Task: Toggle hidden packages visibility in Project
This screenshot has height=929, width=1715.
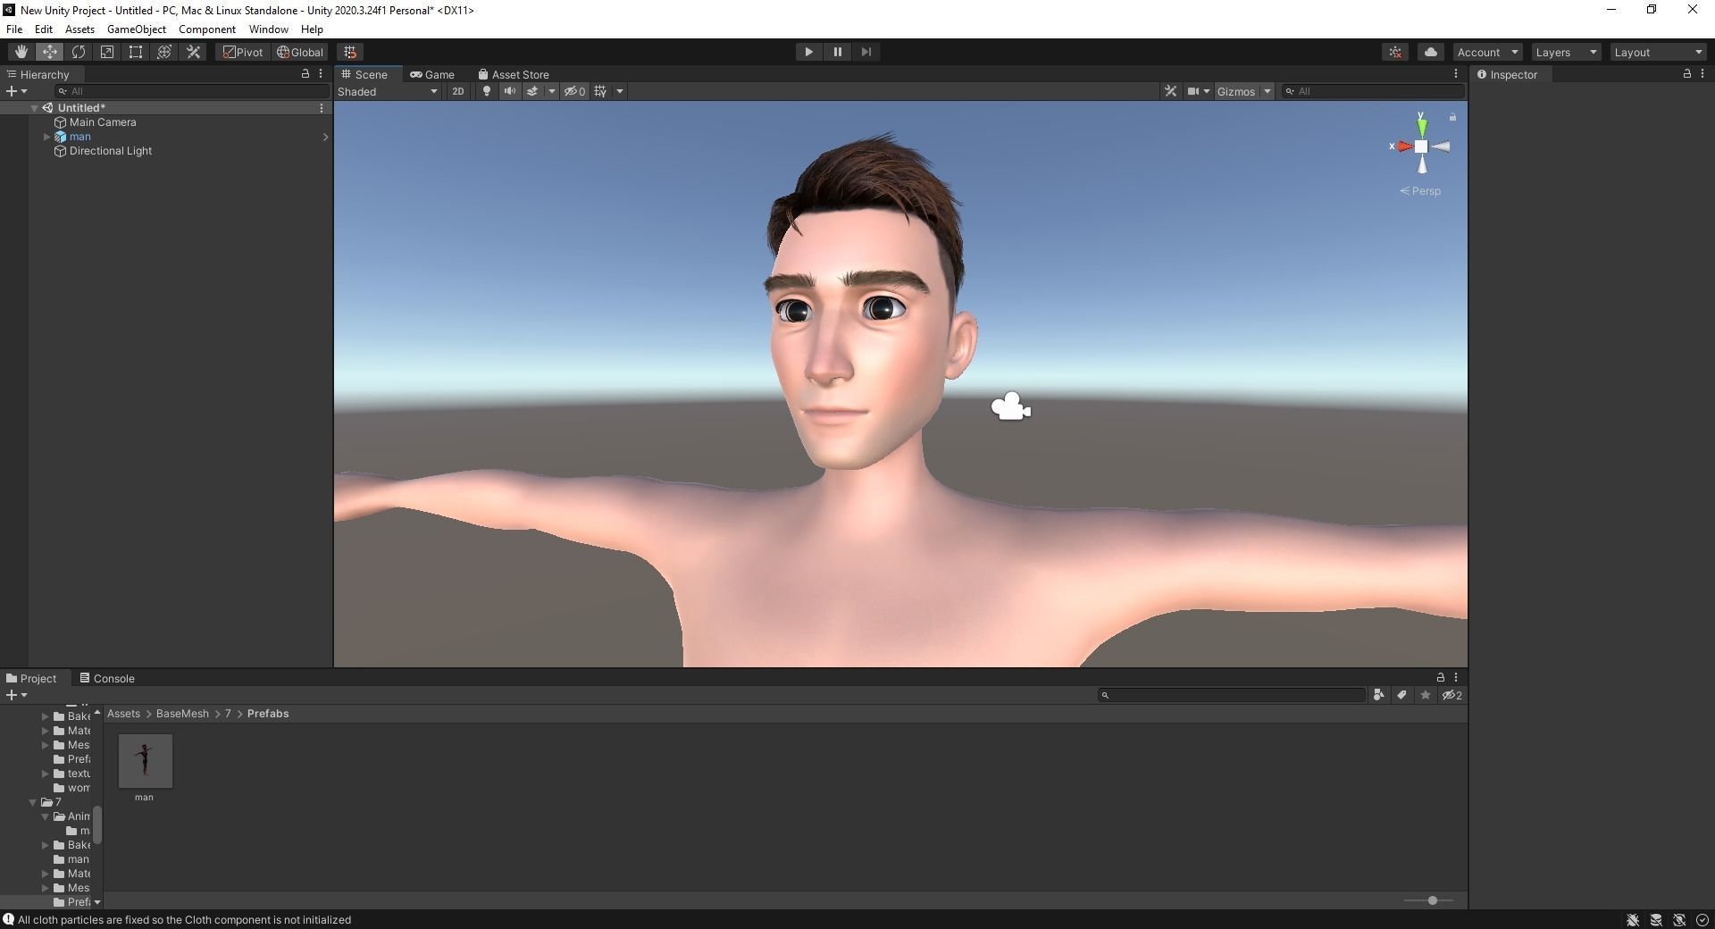Action: pos(1451,695)
